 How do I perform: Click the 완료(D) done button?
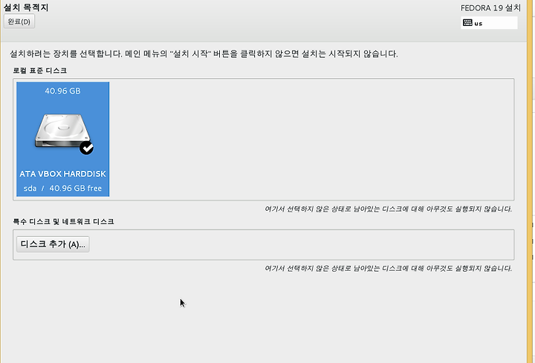click(19, 22)
